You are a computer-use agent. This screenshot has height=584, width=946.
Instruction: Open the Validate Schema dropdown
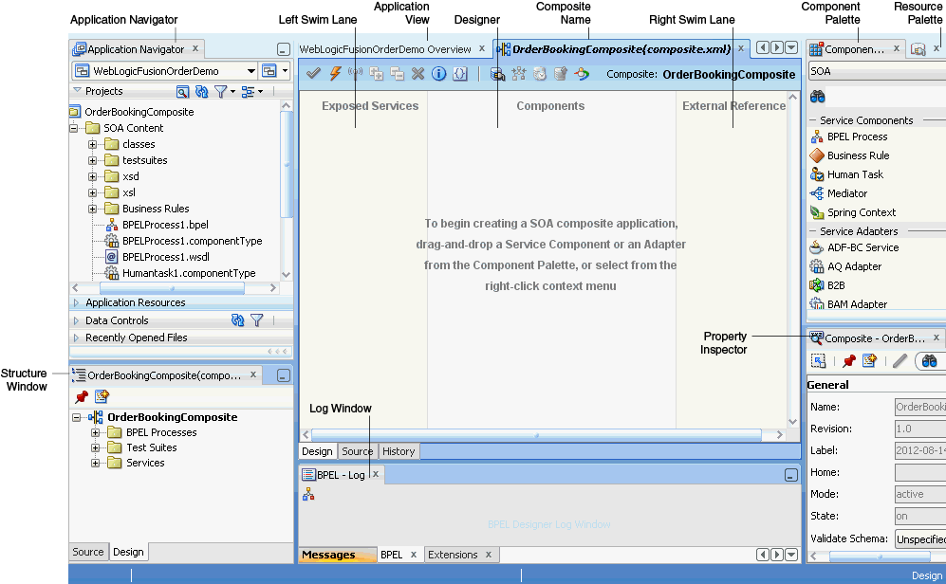pos(920,539)
